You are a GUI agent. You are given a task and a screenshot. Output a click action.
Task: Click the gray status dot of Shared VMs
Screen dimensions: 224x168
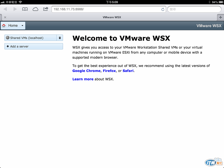pyautogui.click(x=8, y=38)
